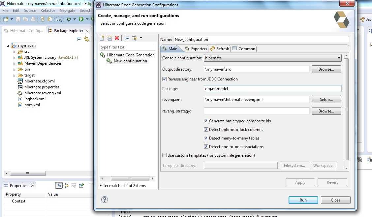Click the Debug bug icon in toolbar
This screenshot has height=217, width=372.
[69, 19]
